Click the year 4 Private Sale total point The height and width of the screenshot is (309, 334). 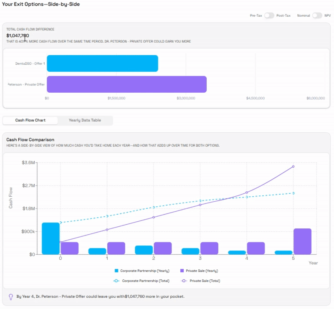pos(247,192)
